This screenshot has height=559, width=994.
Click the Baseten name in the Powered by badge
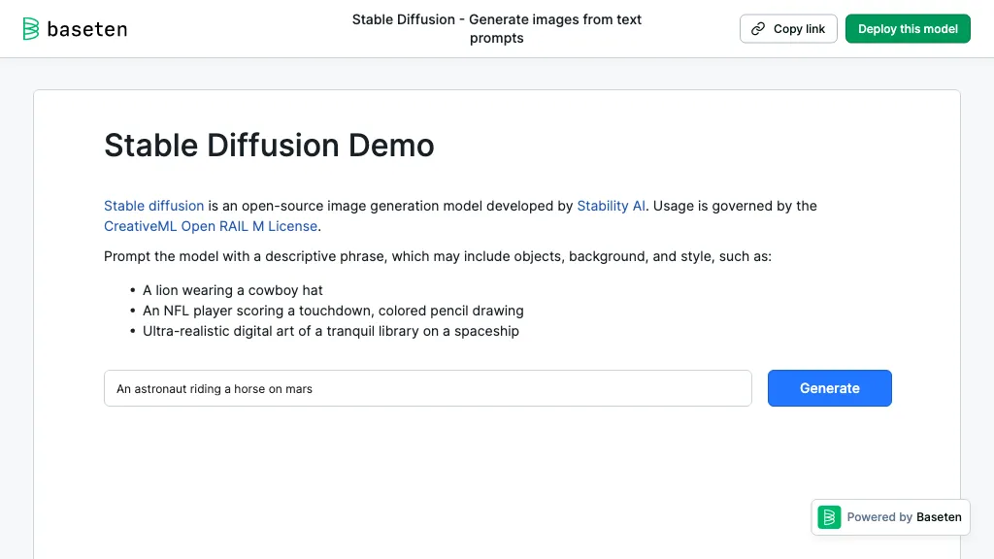(939, 517)
